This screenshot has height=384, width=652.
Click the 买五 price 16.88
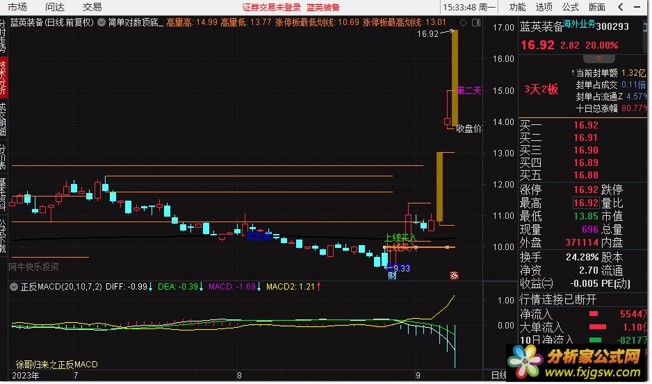tap(585, 175)
